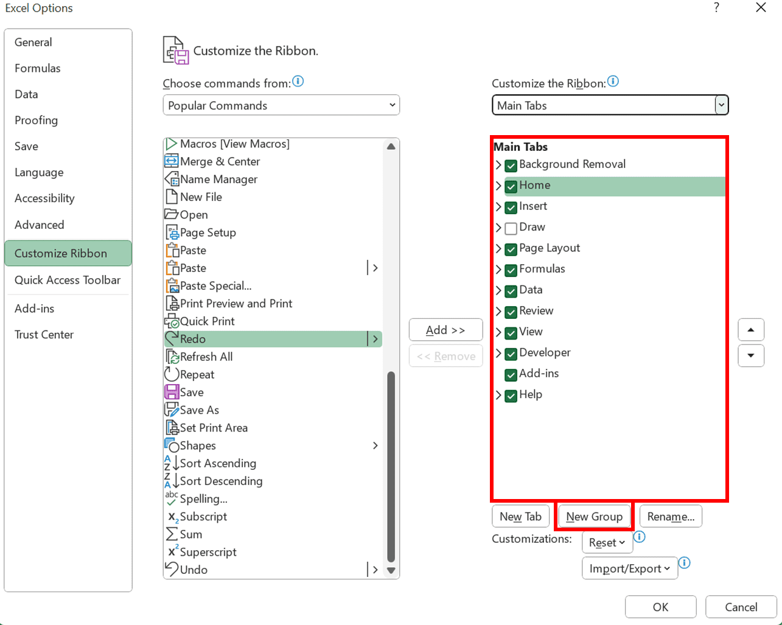The image size is (782, 625).
Task: Open the Reset customizations dropdown
Action: tap(607, 542)
